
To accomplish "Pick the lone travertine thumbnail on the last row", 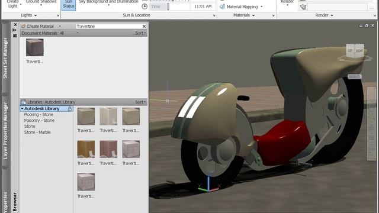I will (86, 182).
